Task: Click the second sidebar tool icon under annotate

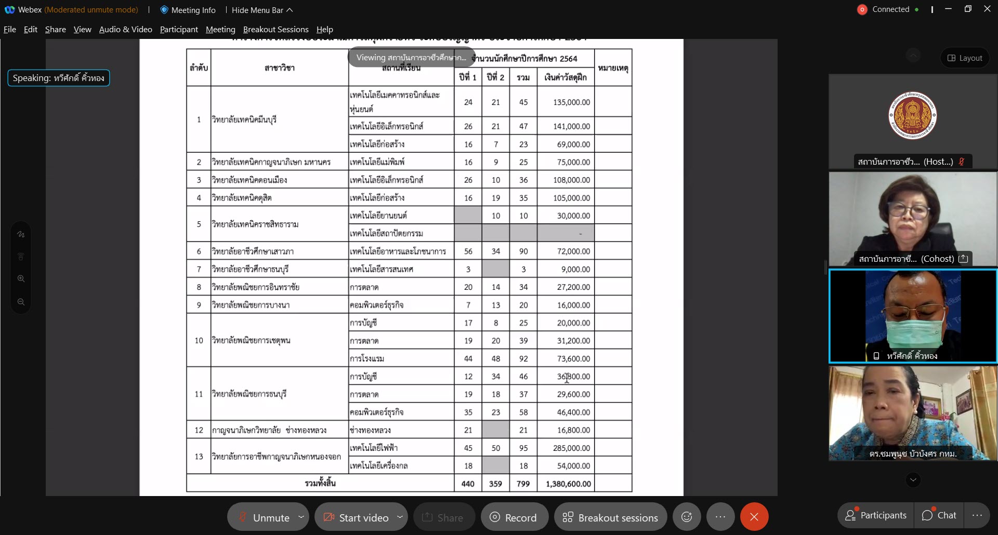Action: click(x=21, y=257)
